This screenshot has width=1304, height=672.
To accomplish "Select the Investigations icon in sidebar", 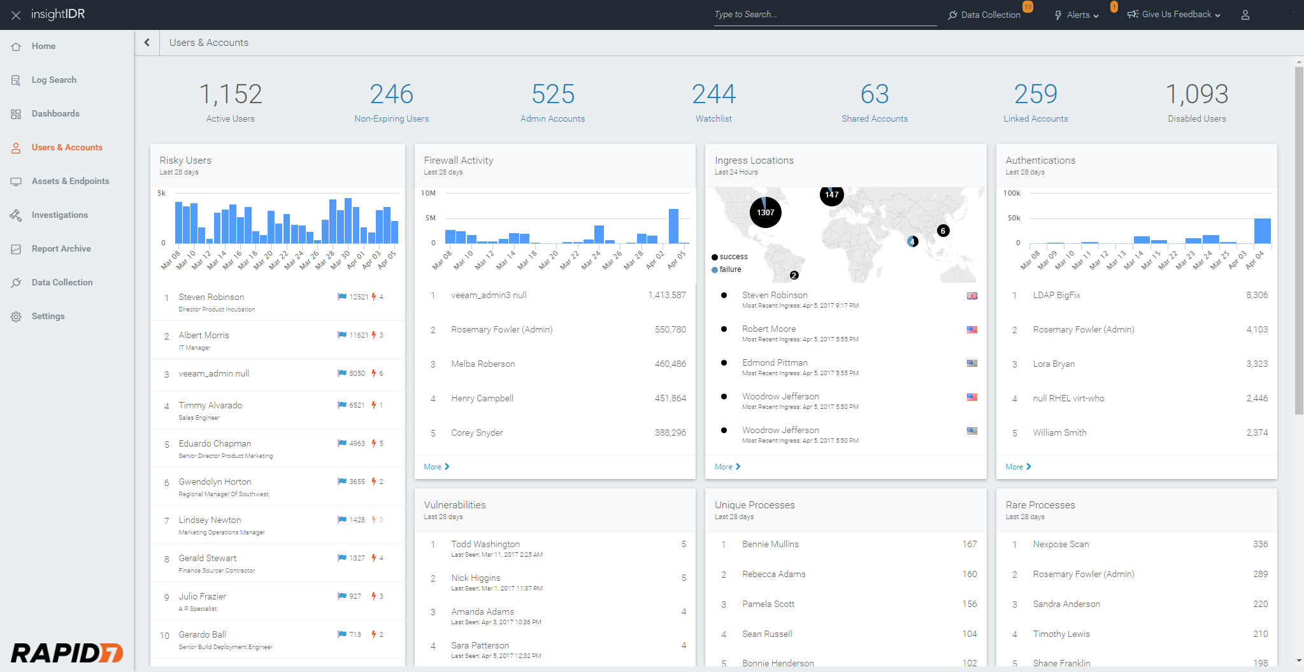I will [x=17, y=215].
